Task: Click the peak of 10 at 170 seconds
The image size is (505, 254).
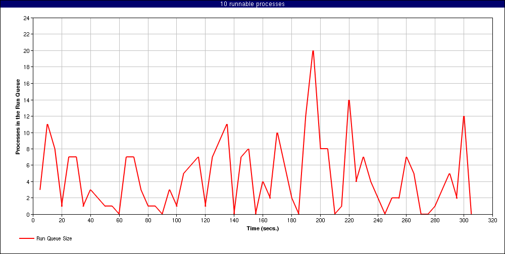Action: 277,133
